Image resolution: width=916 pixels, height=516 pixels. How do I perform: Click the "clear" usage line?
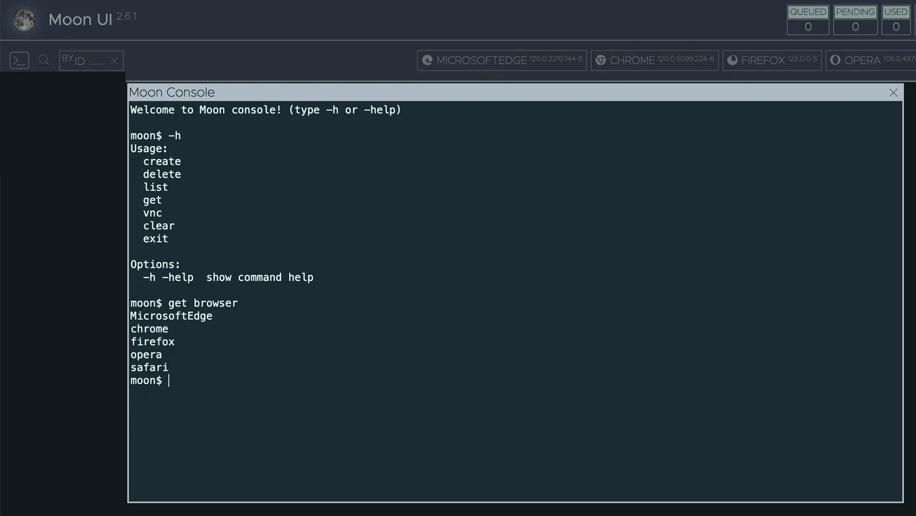click(x=159, y=226)
